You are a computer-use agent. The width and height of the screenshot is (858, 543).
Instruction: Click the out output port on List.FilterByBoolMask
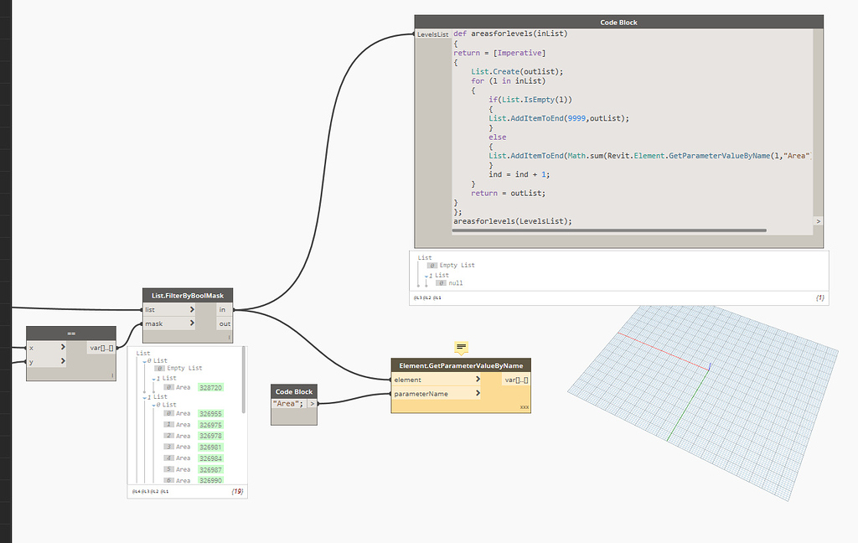[224, 324]
